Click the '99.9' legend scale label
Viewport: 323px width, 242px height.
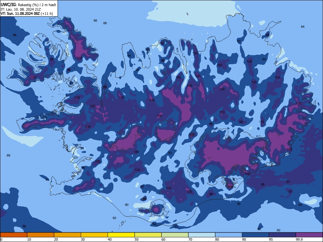[299, 239]
